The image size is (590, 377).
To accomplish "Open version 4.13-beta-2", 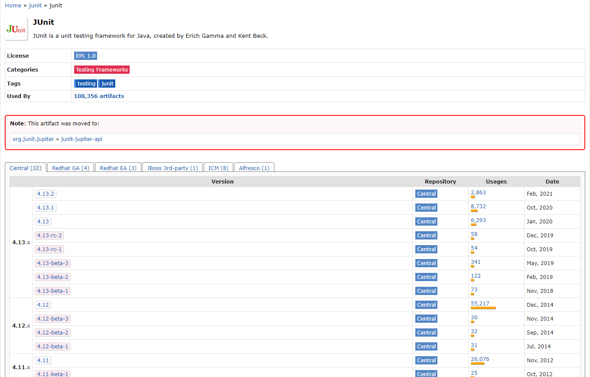I will [x=52, y=277].
